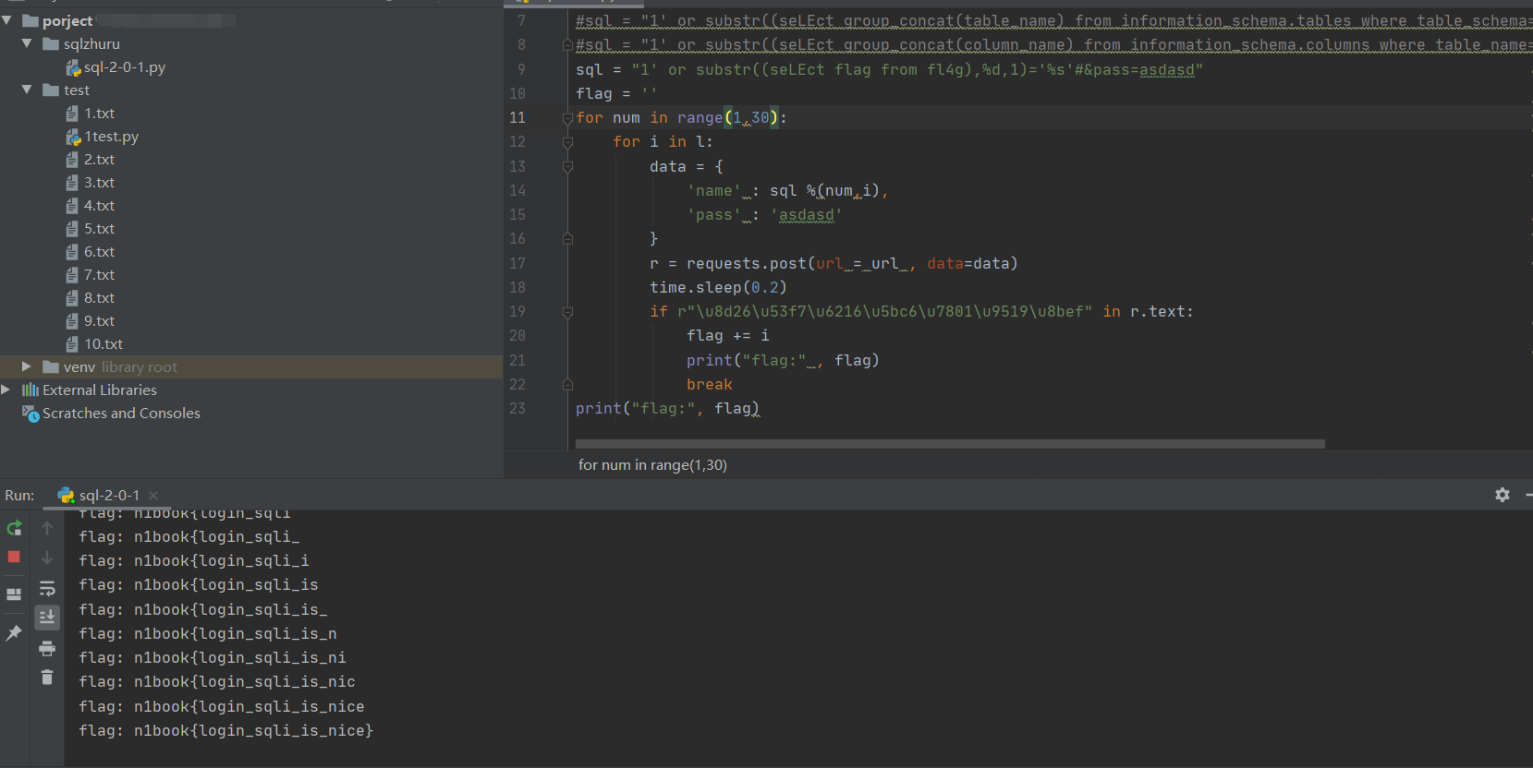Click the editor horizontal scrollbar
Image resolution: width=1533 pixels, height=768 pixels.
pyautogui.click(x=950, y=444)
